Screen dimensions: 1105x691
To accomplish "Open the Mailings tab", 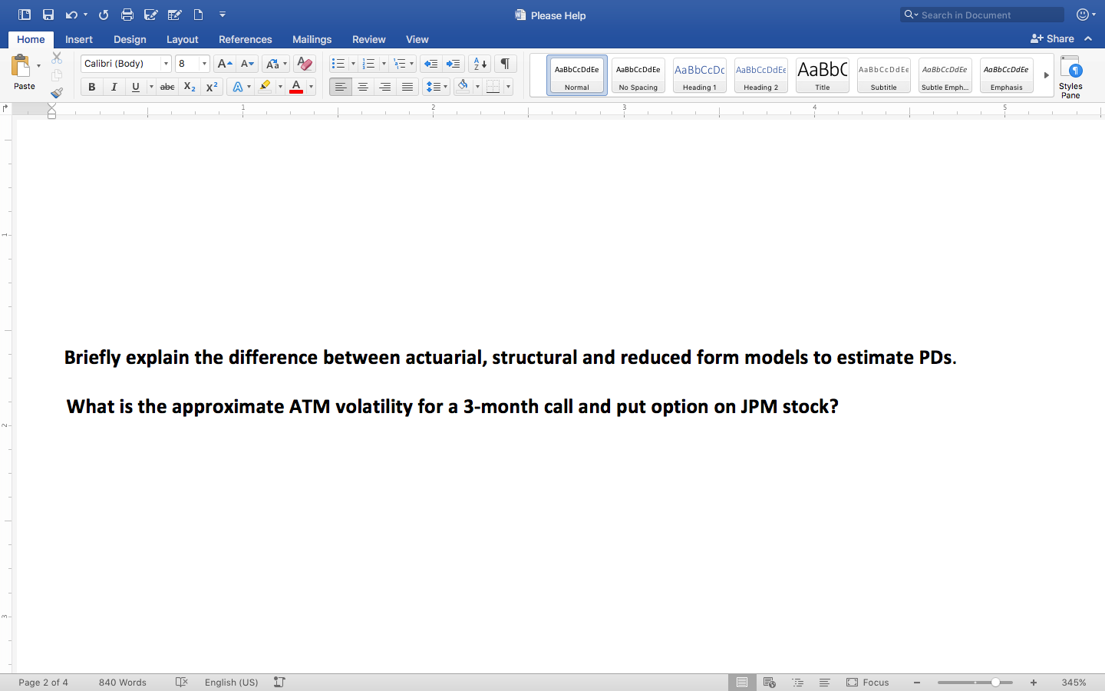I will 312,39.
